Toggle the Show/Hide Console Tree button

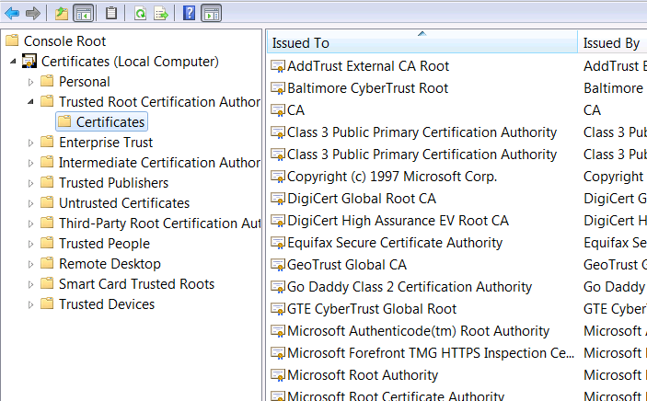(83, 13)
